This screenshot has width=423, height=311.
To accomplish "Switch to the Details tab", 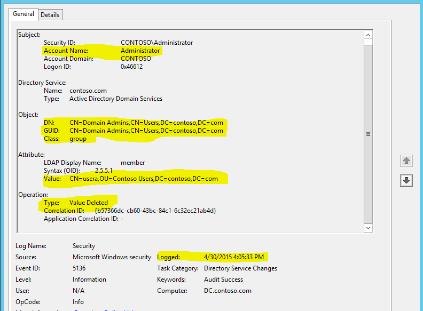I will [50, 15].
